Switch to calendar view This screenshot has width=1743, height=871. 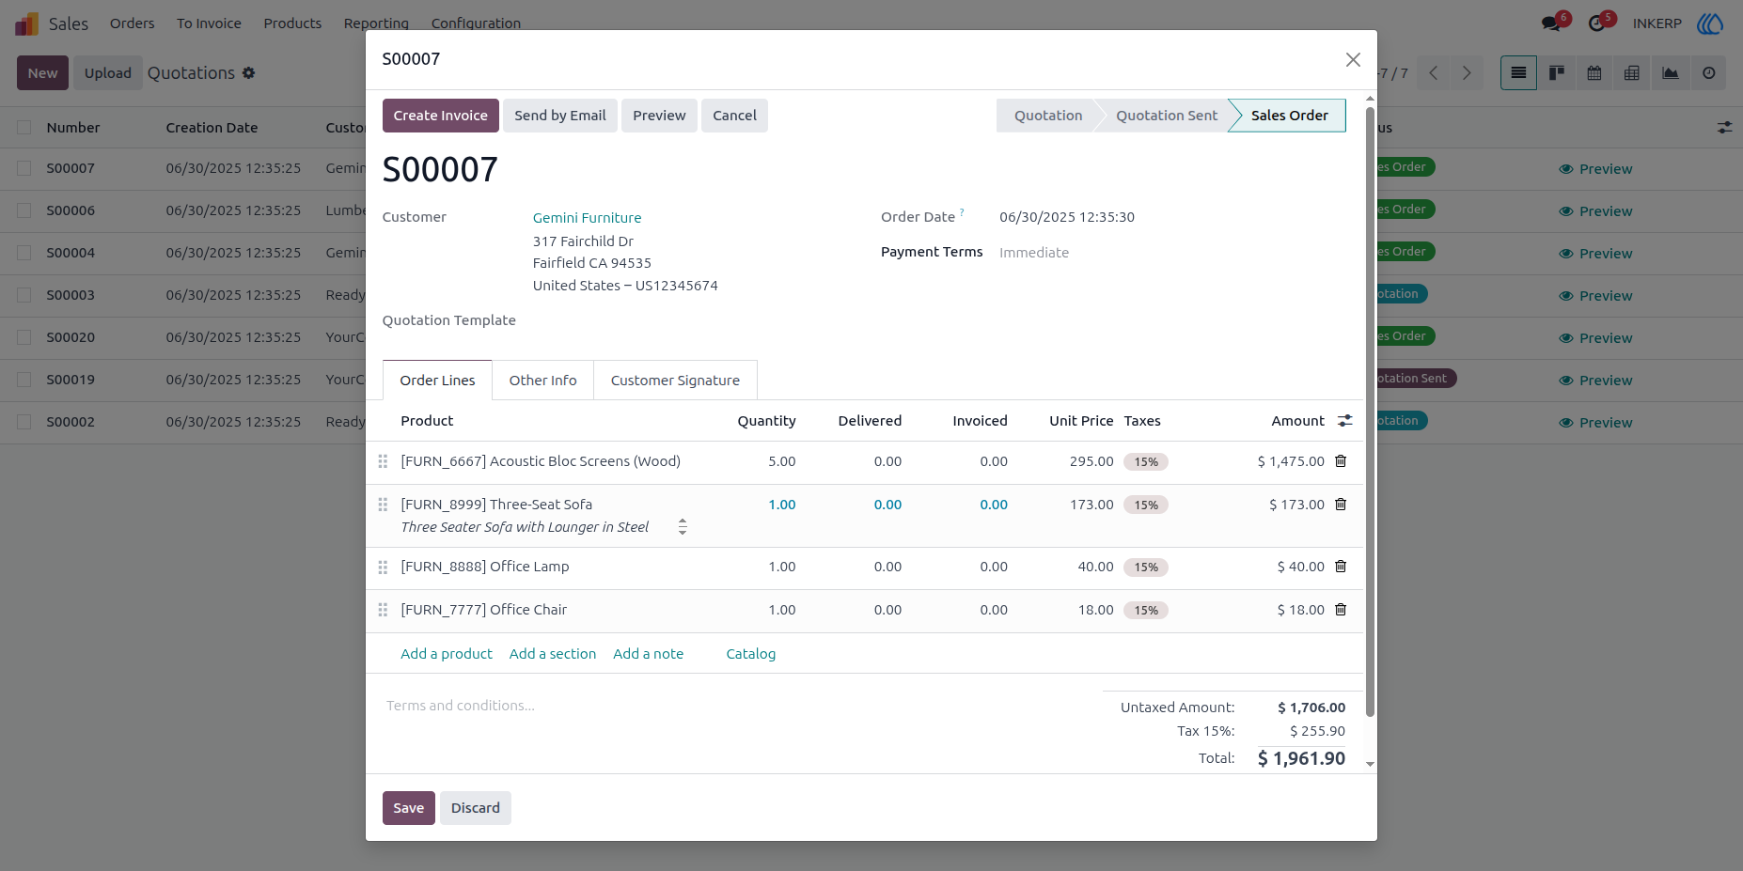pyautogui.click(x=1594, y=73)
